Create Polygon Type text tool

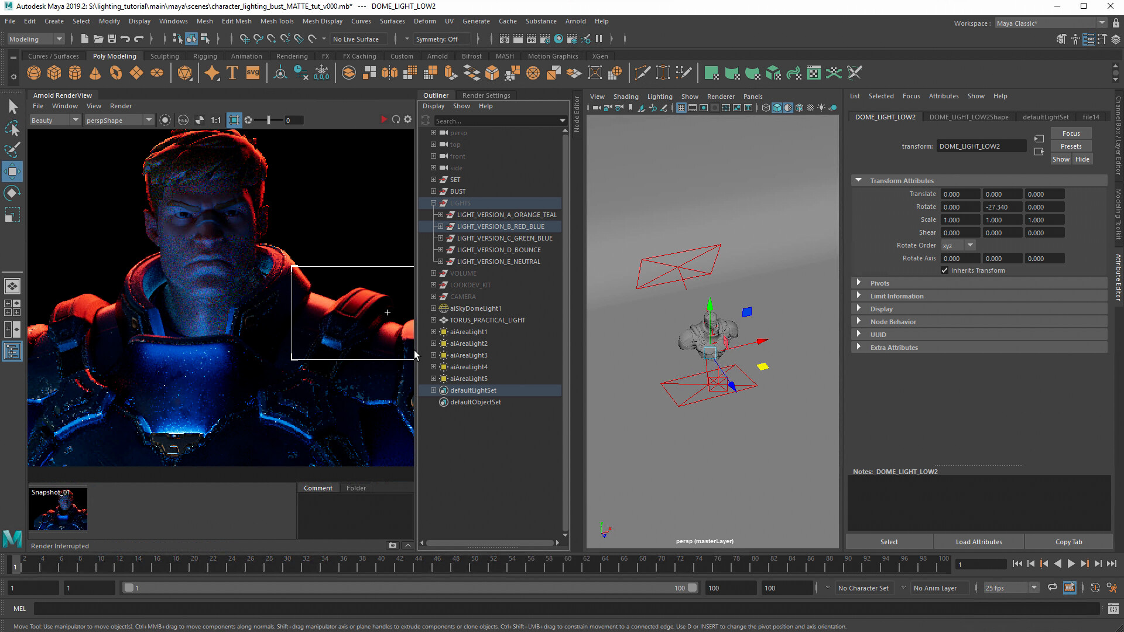(x=232, y=73)
